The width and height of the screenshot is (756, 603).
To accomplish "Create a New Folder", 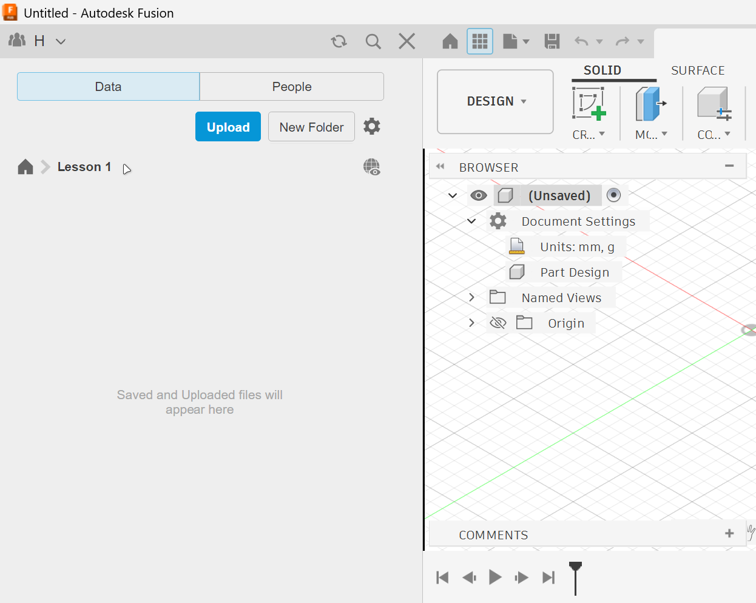I will (311, 127).
